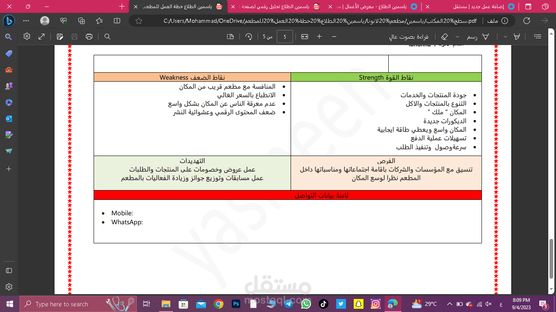Click the page number field showing 5
The width and height of the screenshot is (556, 312).
(x=285, y=37)
